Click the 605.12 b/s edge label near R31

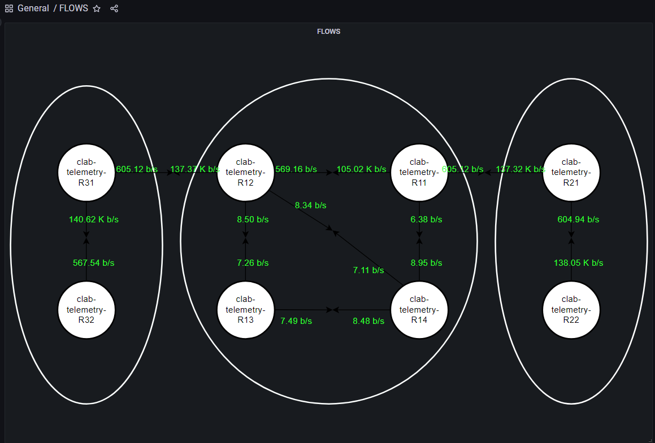[x=136, y=169]
